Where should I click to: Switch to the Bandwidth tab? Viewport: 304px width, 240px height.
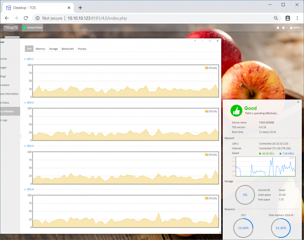click(x=68, y=49)
